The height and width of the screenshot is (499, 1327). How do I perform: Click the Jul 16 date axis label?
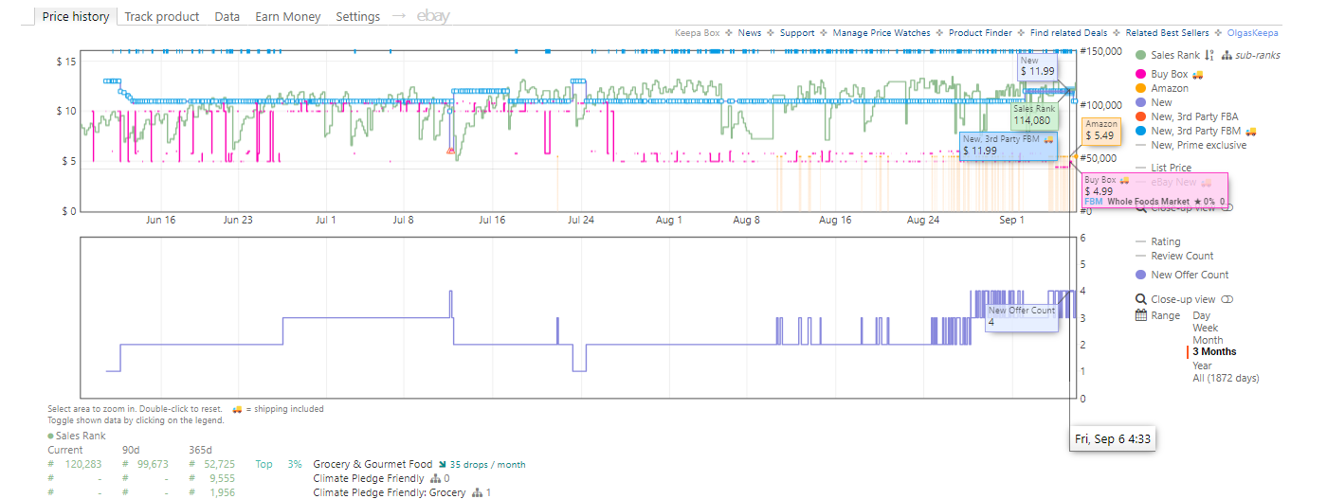point(492,220)
